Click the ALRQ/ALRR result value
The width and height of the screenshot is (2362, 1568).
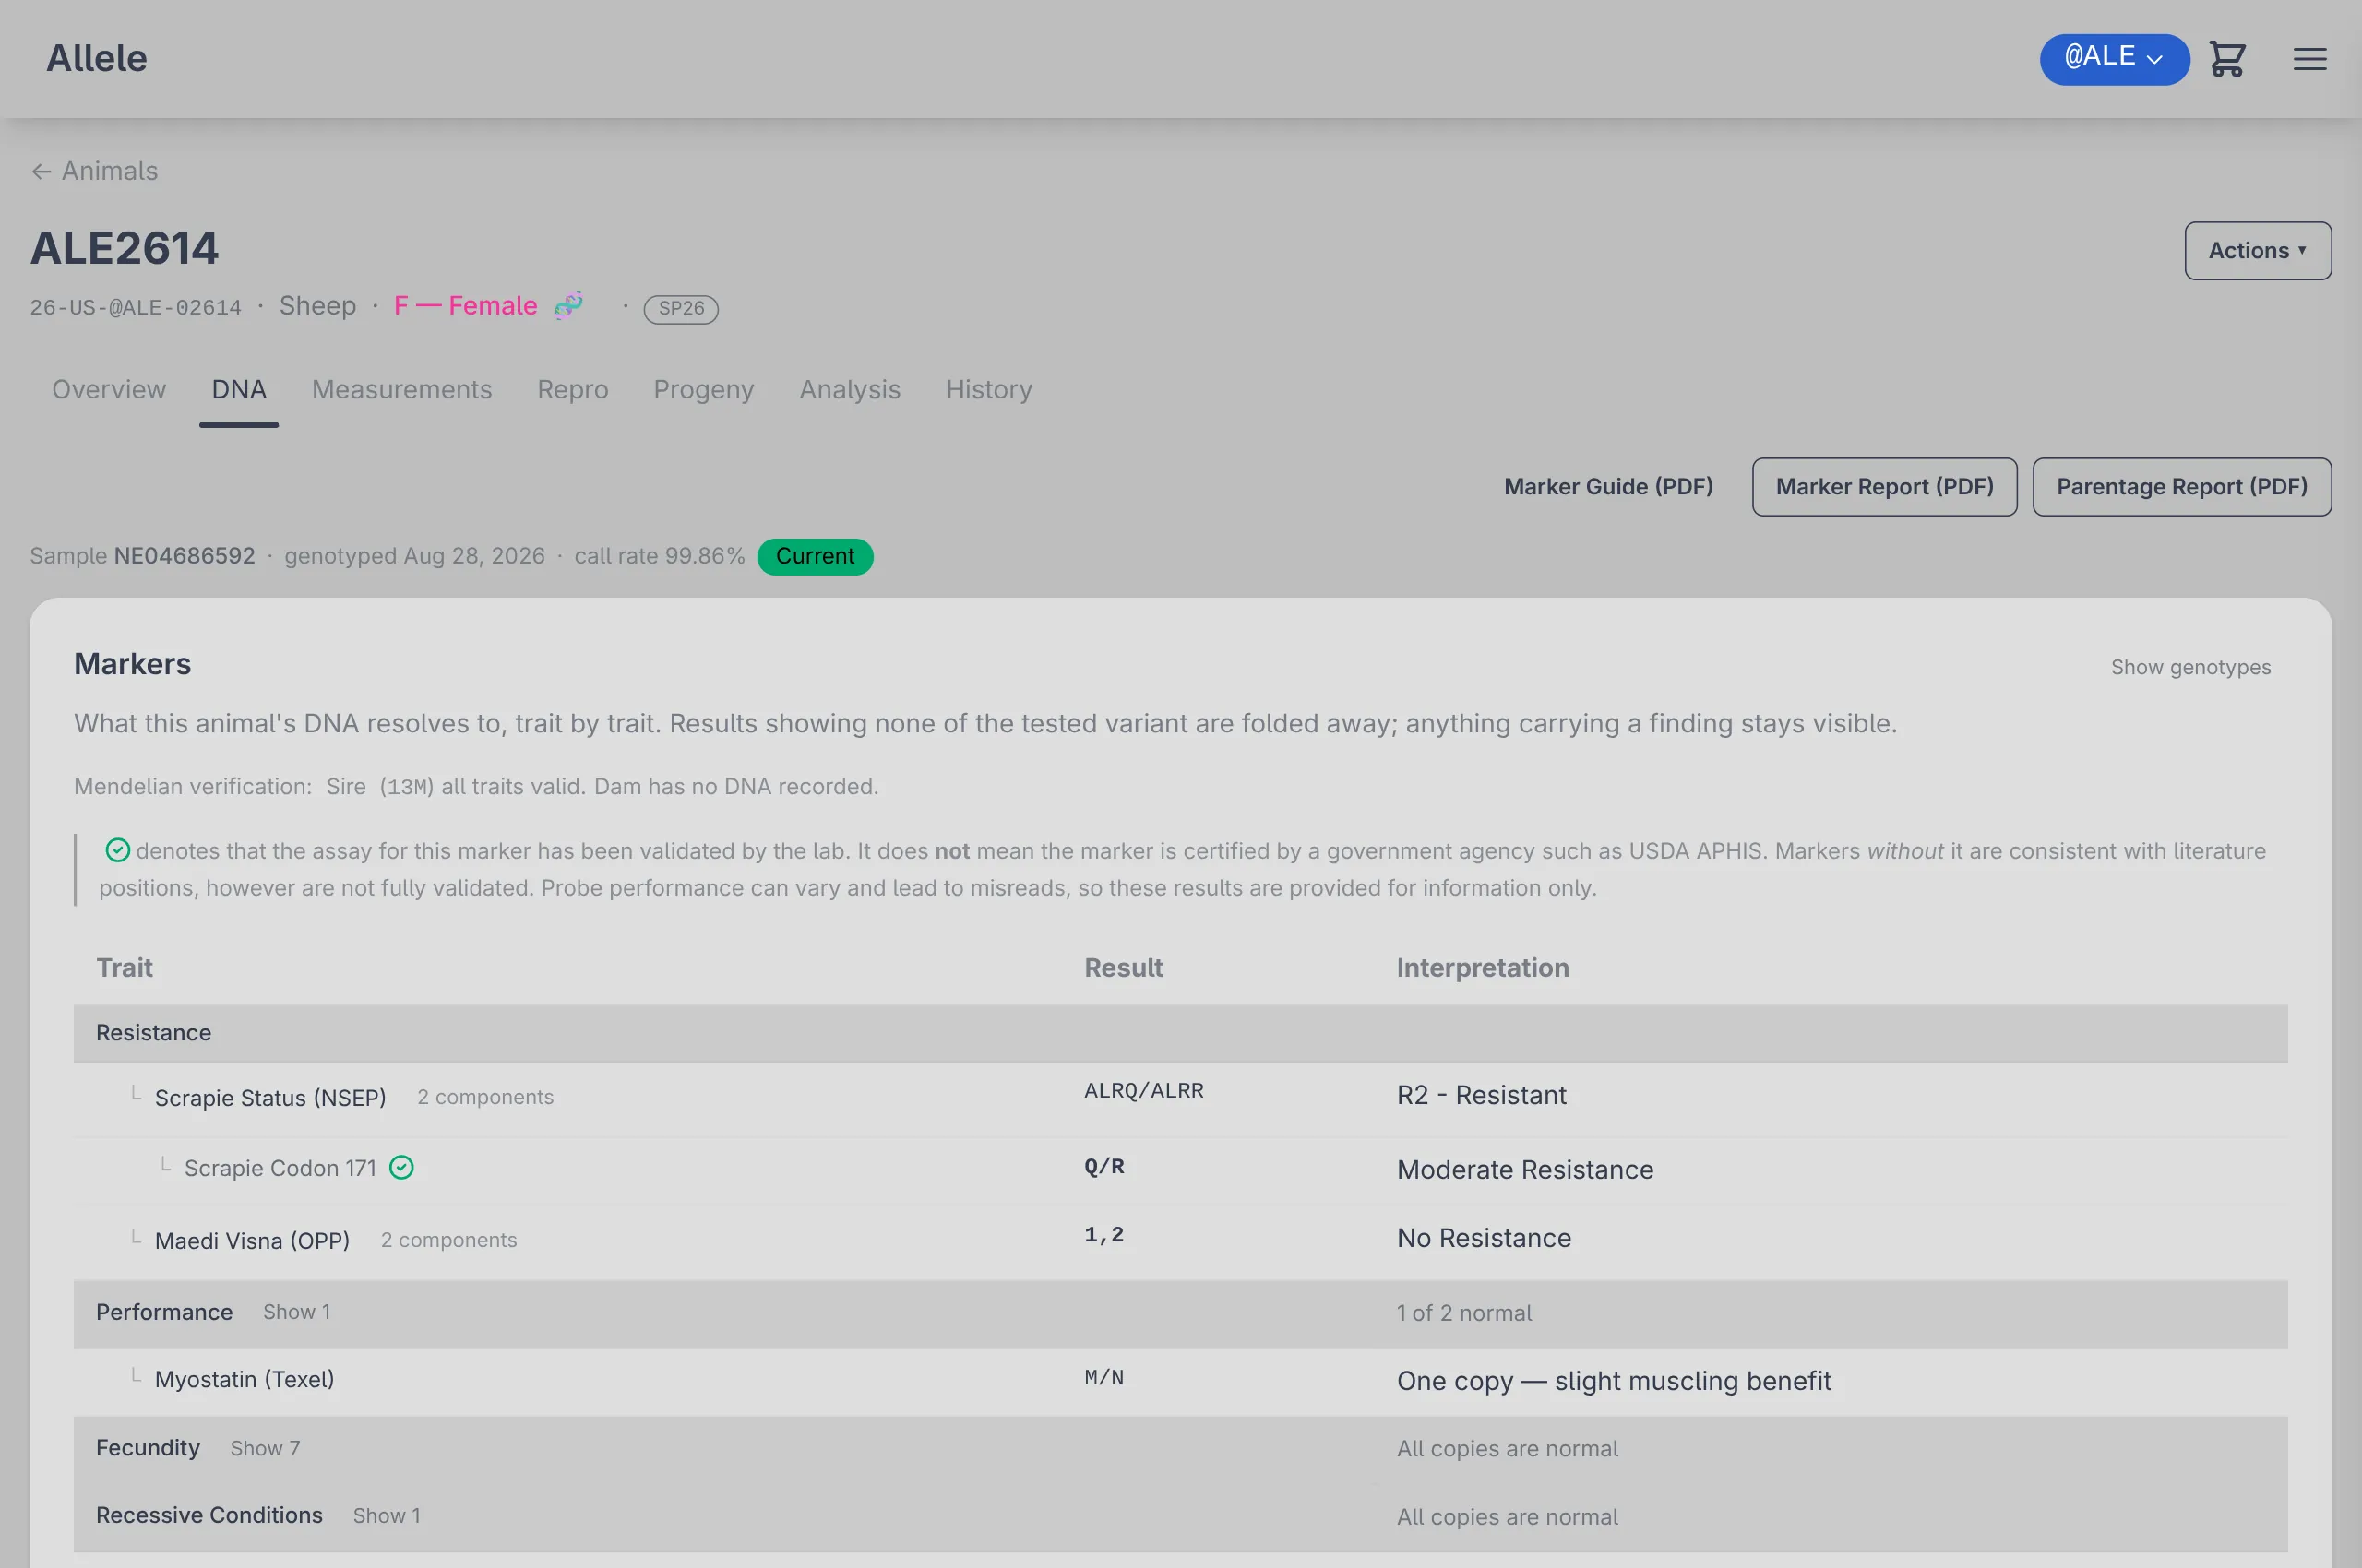1143,1090
